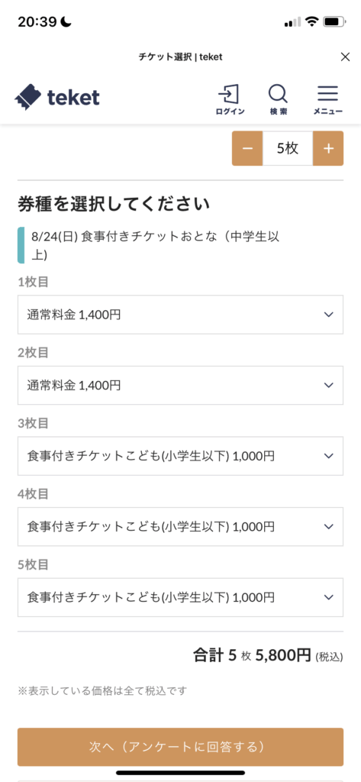
Task: Click the teket logo
Action: [57, 97]
